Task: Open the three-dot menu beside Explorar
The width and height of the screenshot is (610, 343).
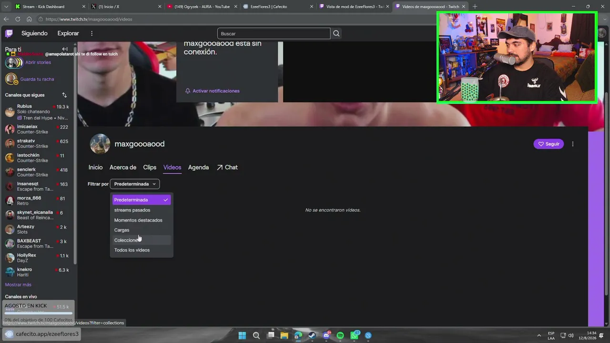Action: pyautogui.click(x=92, y=33)
